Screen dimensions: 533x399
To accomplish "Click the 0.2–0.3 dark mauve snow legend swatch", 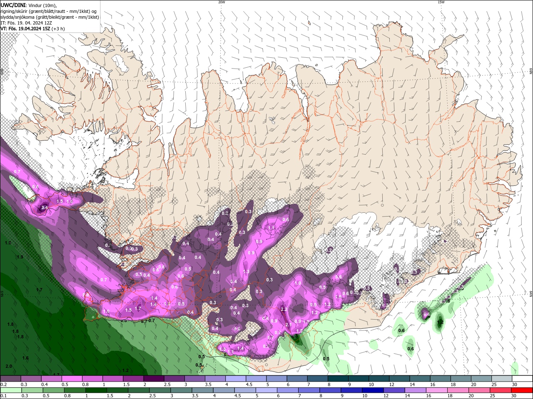I will click(10, 379).
